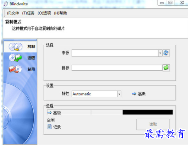The height and width of the screenshot is (145, 188).
Task: Open the (H)帮助 menu
Action: click(x=60, y=13)
